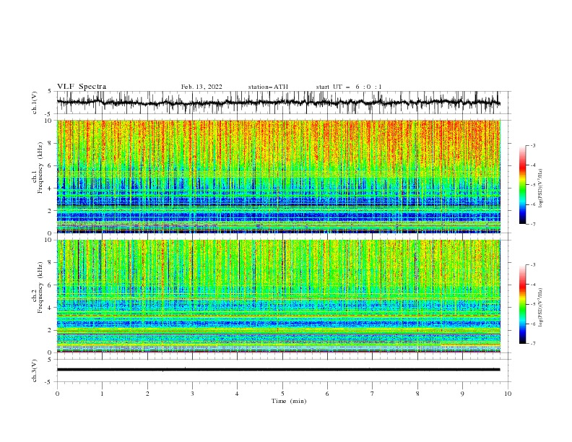Click the color scale bar beside ch.1 spectrogram
This screenshot has height=442, width=572.
pos(523,185)
